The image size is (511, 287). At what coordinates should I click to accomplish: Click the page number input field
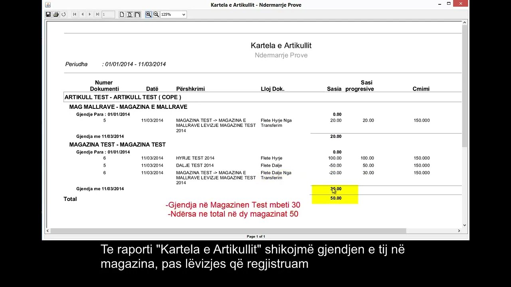click(108, 14)
